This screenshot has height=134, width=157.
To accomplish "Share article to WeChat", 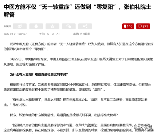I will (69, 26).
